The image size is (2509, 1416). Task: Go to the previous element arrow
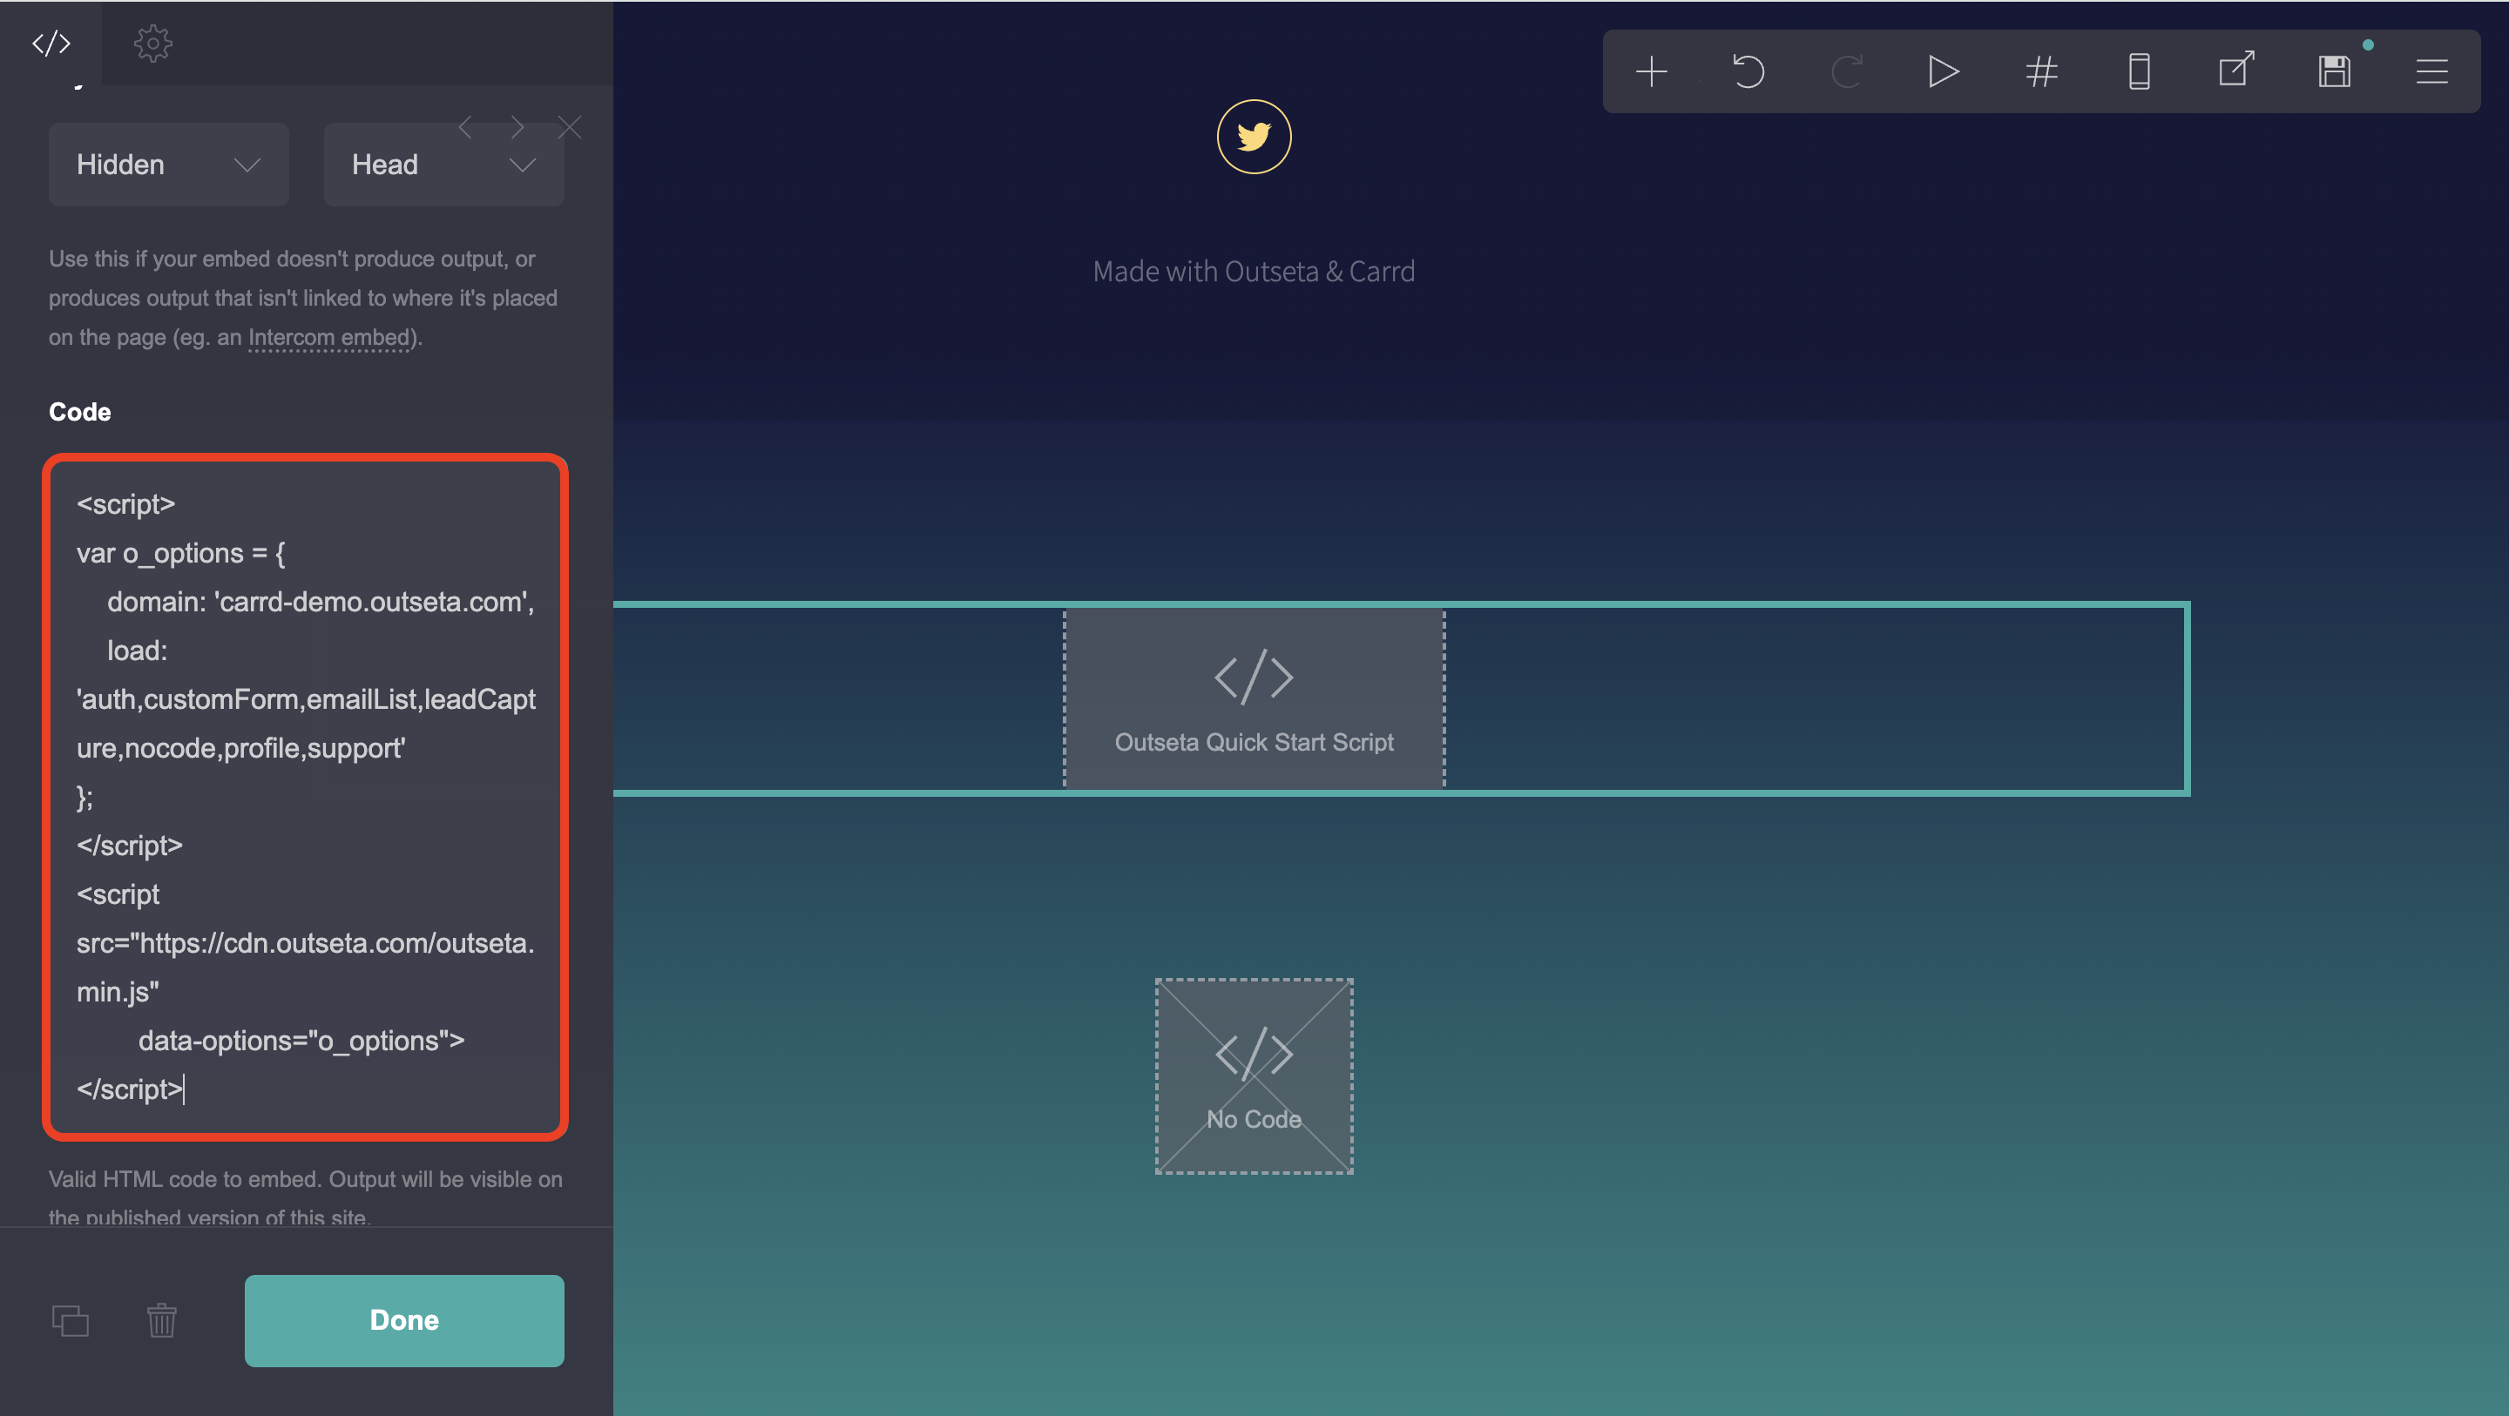coord(464,127)
